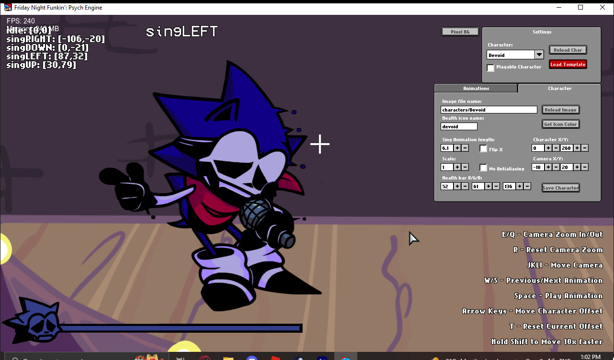Decrease Character X with minus button
The height and width of the screenshot is (360, 614).
tap(556, 148)
